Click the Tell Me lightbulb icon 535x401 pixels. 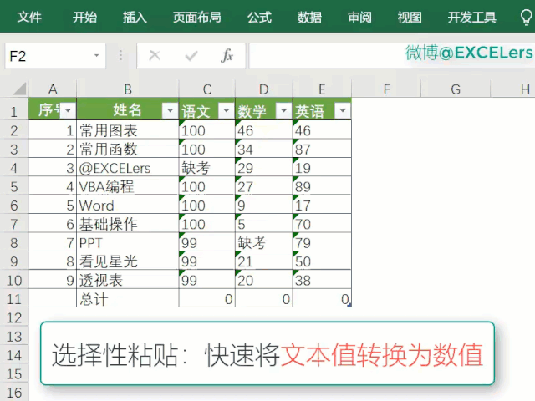[526, 17]
